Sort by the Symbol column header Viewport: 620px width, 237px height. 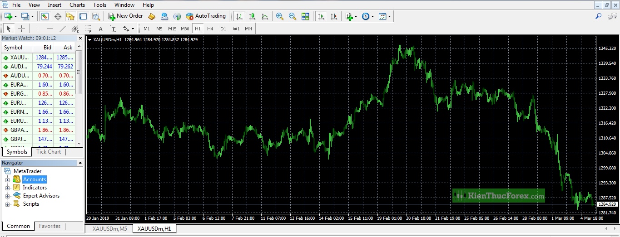coord(17,48)
